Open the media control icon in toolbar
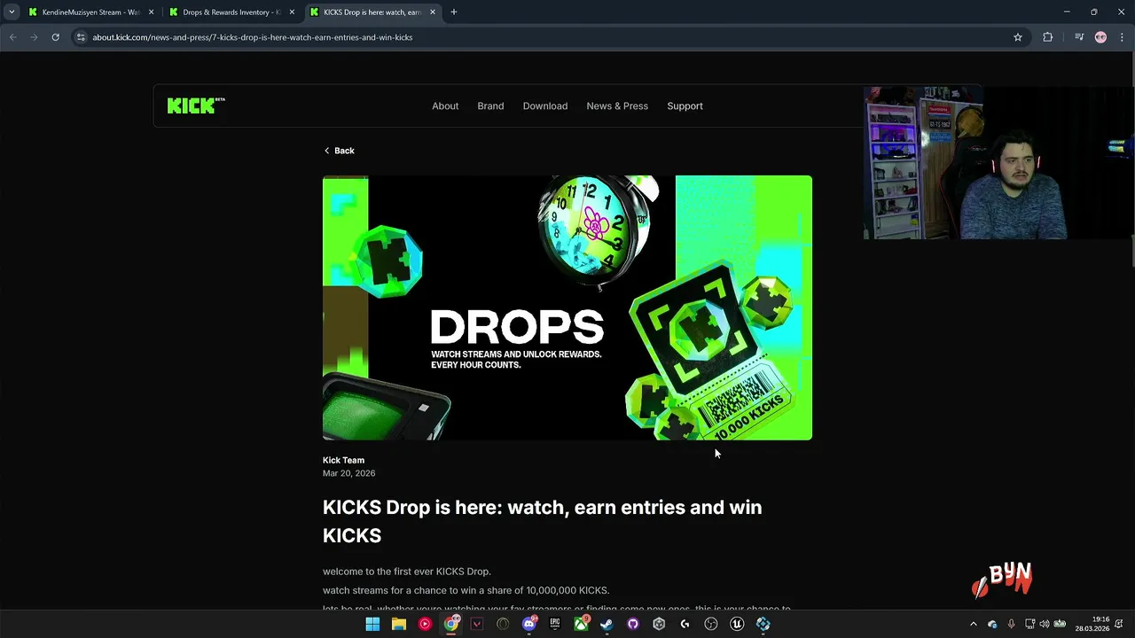 [1079, 37]
